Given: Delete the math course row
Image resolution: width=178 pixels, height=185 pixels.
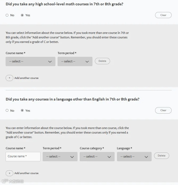Looking at the screenshot, I should (x=102, y=61).
